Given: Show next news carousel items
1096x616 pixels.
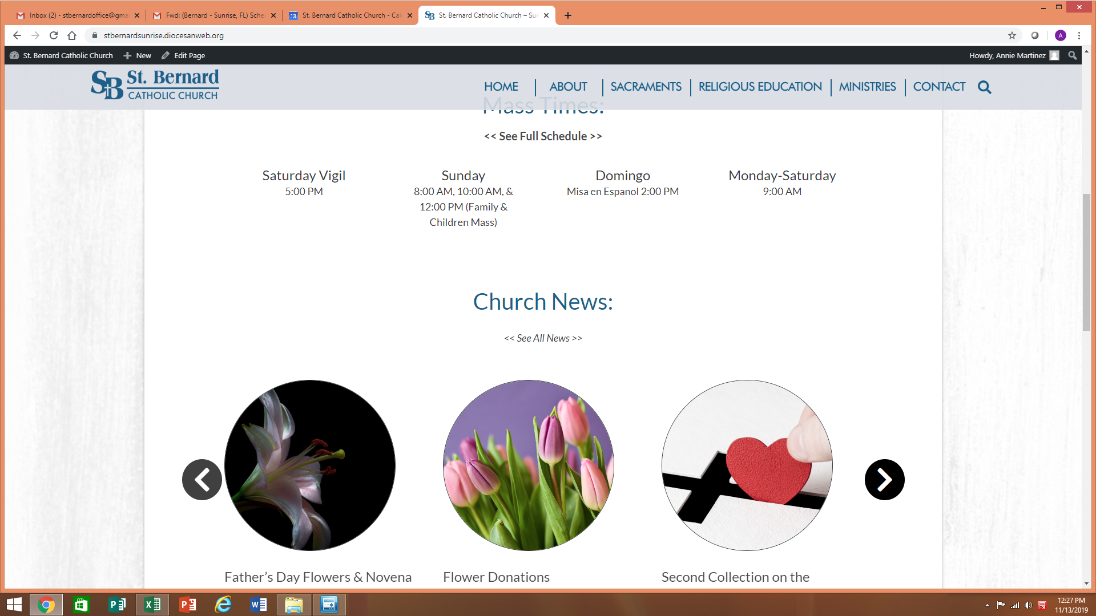Looking at the screenshot, I should click(x=884, y=480).
